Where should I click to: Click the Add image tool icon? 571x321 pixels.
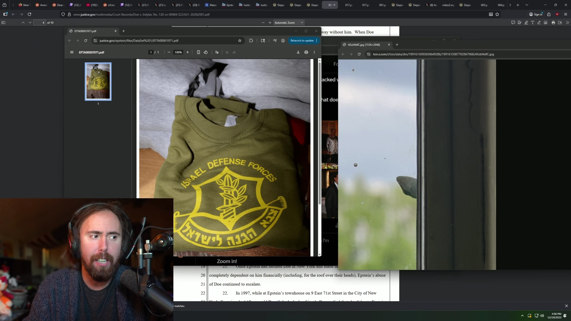546,23
